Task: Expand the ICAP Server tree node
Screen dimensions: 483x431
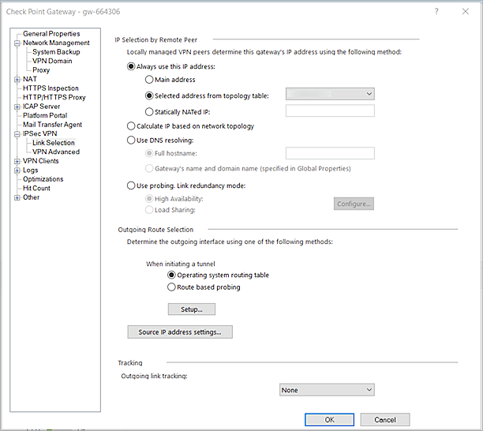Action: click(x=17, y=107)
